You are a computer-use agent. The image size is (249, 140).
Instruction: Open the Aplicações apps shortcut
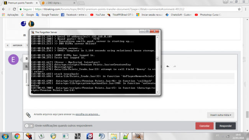pyautogui.click(x=10, y=15)
